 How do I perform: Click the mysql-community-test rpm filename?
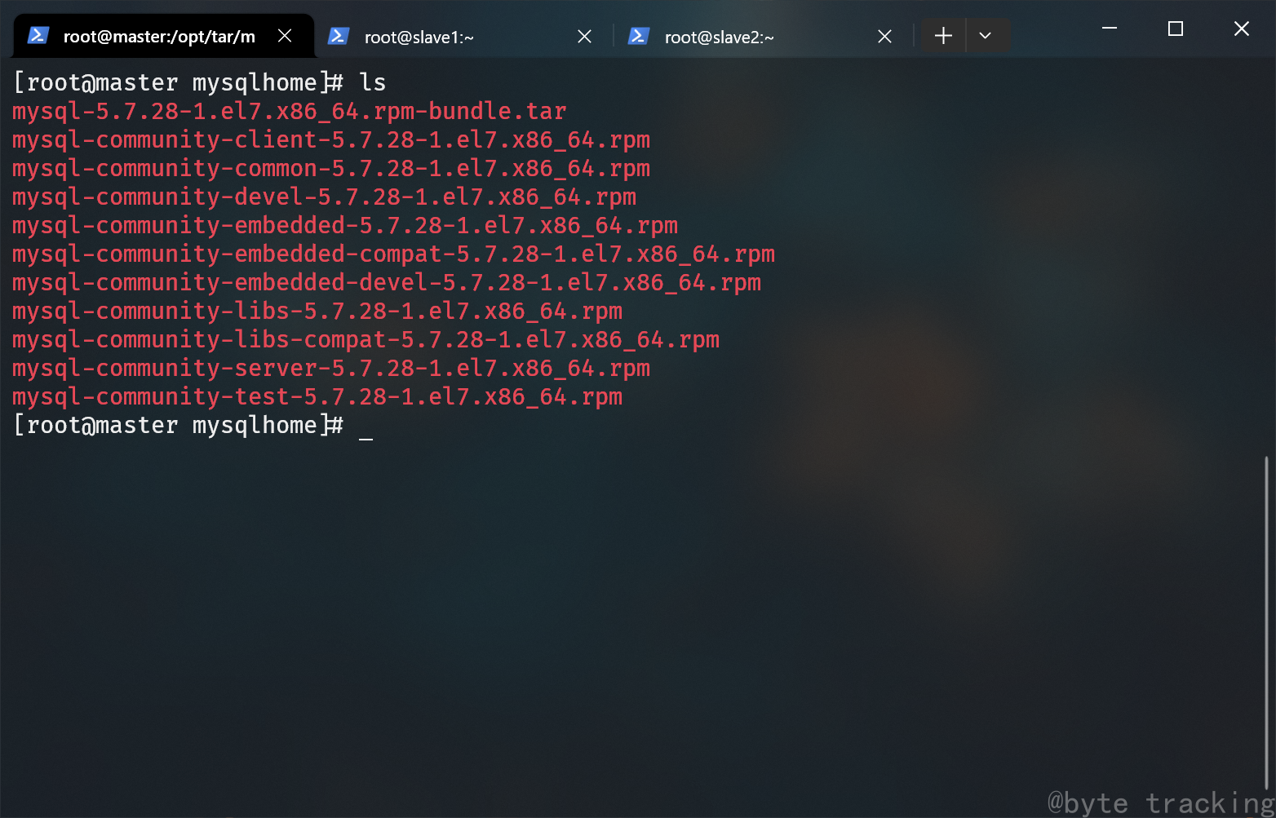(317, 396)
